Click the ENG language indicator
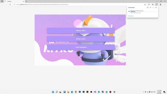Image resolution: width=167 pixels, height=94 pixels. click(154, 92)
